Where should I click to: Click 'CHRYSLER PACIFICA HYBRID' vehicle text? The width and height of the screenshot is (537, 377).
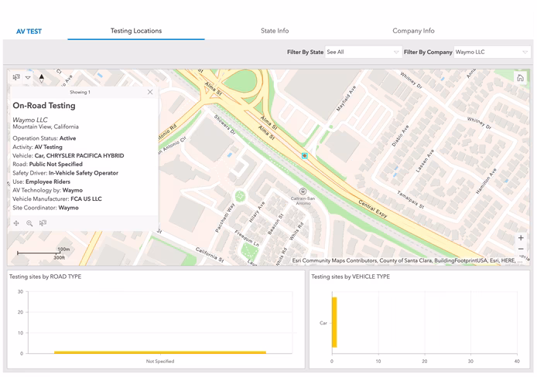click(x=85, y=155)
